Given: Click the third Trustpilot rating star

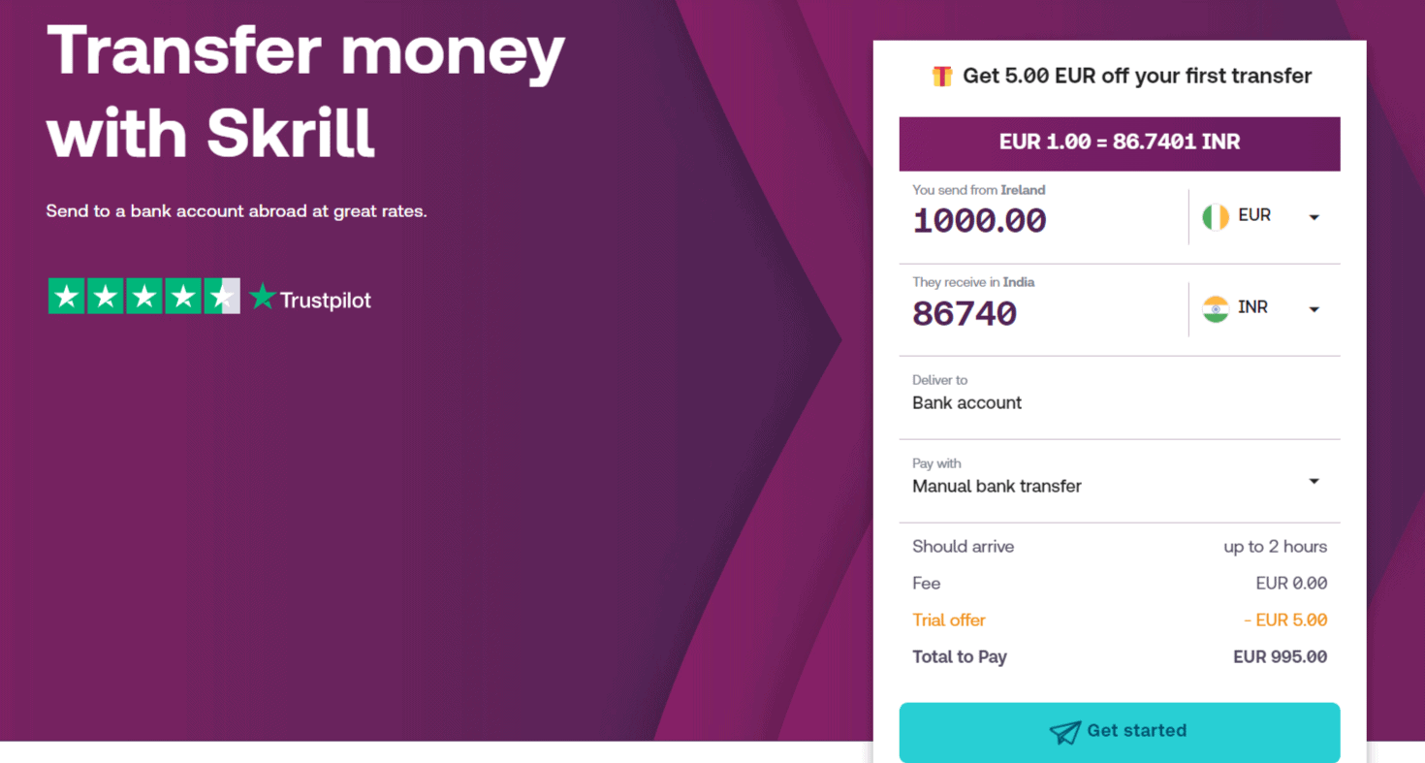Looking at the screenshot, I should click(x=143, y=296).
